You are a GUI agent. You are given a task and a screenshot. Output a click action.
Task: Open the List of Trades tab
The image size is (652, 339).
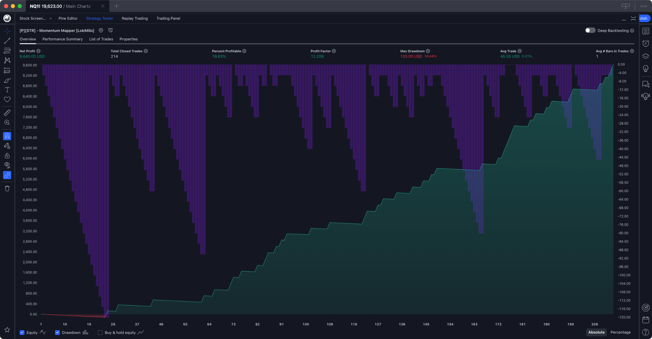click(x=101, y=39)
